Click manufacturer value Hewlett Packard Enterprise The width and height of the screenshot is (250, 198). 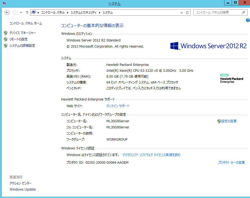point(127,65)
